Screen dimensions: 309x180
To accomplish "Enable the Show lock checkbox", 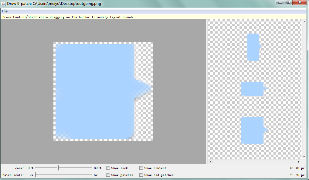I will click(x=108, y=168).
